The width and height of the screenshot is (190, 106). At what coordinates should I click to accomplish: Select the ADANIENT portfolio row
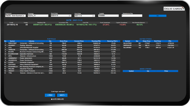pos(62,45)
